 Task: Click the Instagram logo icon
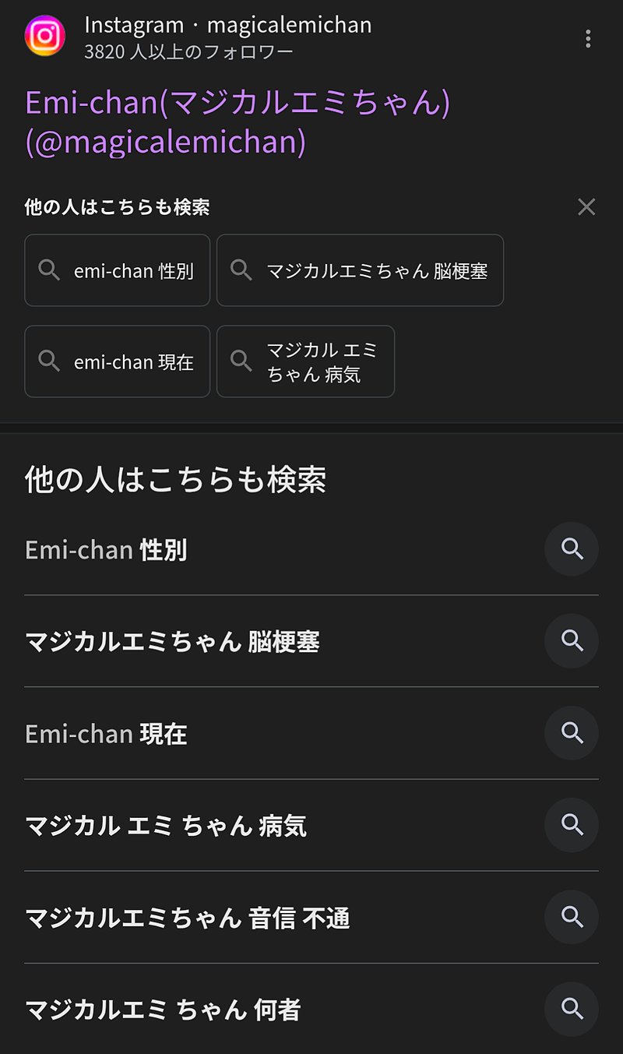coord(44,36)
